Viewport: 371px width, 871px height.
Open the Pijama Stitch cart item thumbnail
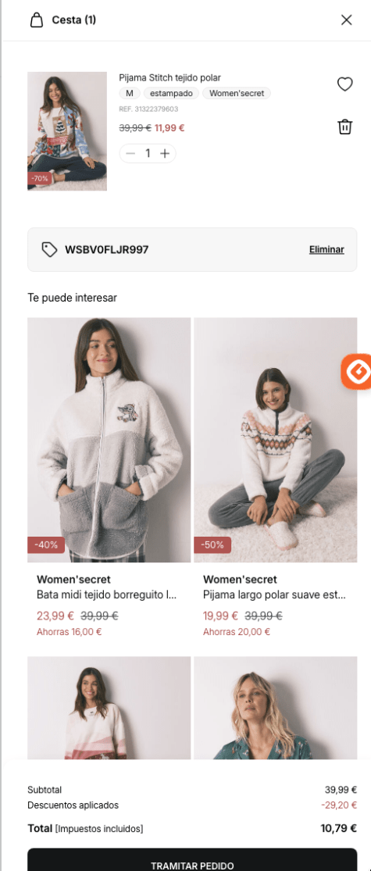tap(67, 131)
